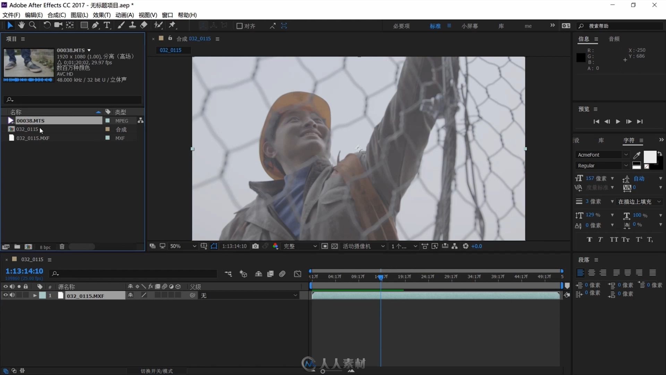Select the Type text tool
Viewport: 666px width, 375px height.
point(107,25)
